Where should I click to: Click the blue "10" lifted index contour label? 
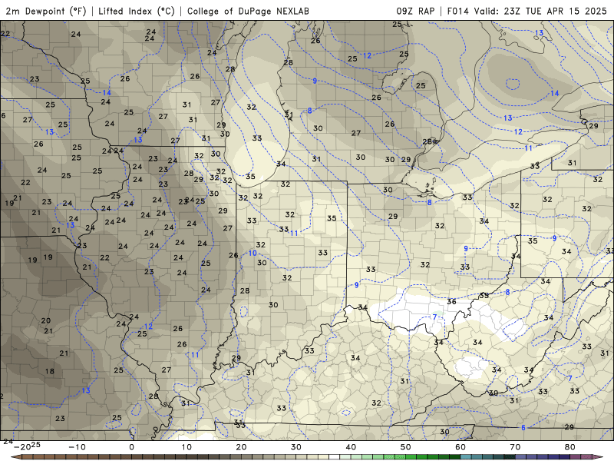click(253, 254)
